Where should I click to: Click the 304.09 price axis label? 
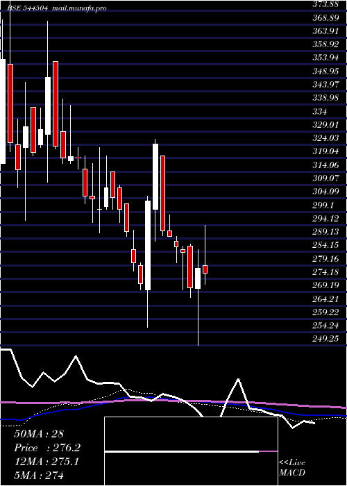(x=325, y=192)
